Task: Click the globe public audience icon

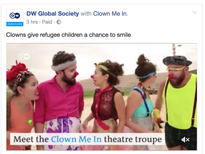Action: click(x=59, y=22)
